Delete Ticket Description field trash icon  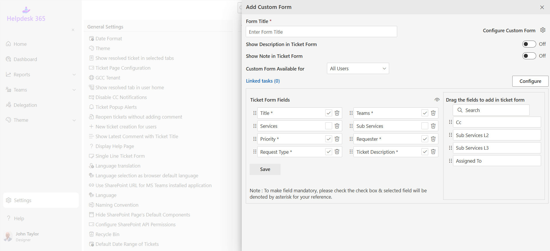coord(433,152)
